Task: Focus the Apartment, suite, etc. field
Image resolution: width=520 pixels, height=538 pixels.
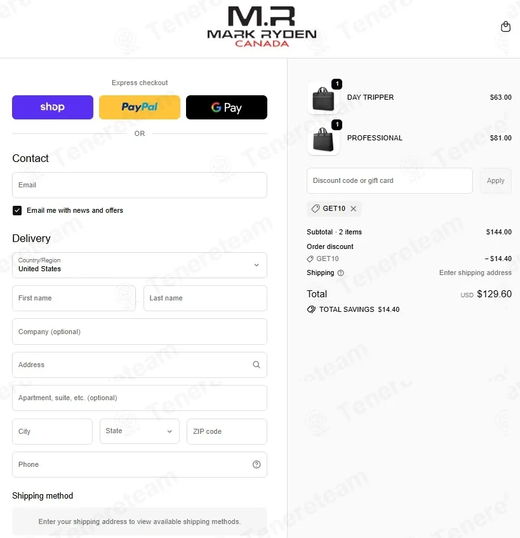Action: (x=140, y=398)
